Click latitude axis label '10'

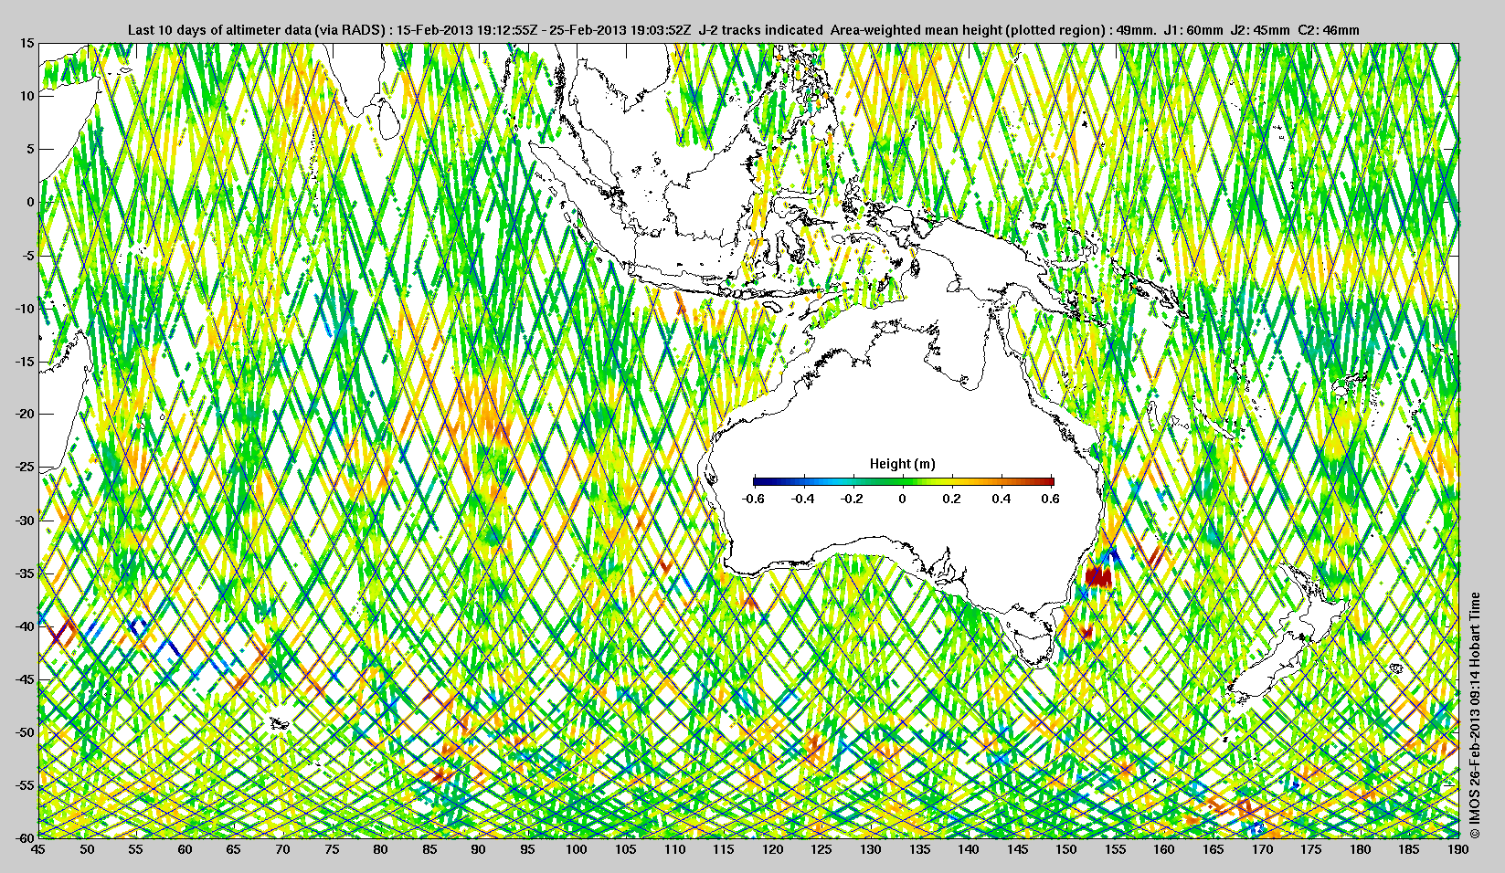click(x=28, y=96)
